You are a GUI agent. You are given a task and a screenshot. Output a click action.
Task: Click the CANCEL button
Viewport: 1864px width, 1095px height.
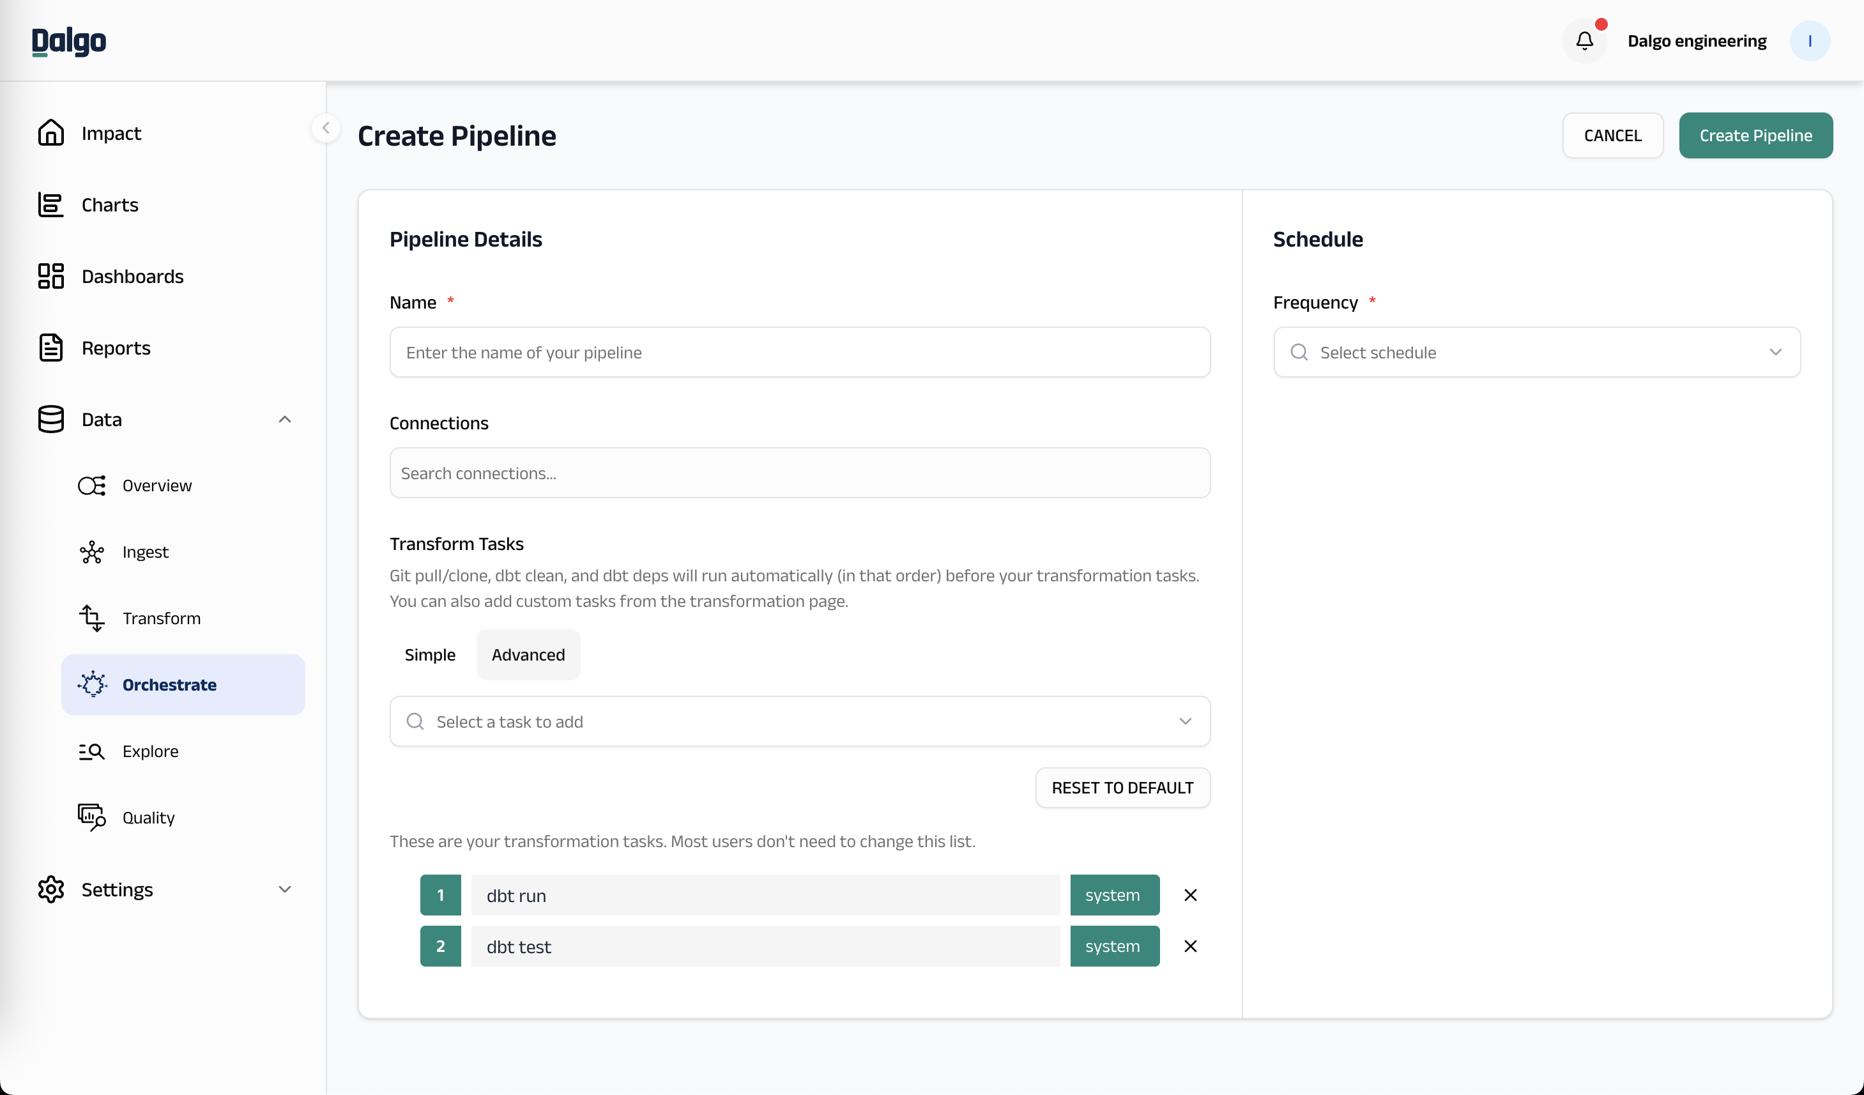point(1612,135)
